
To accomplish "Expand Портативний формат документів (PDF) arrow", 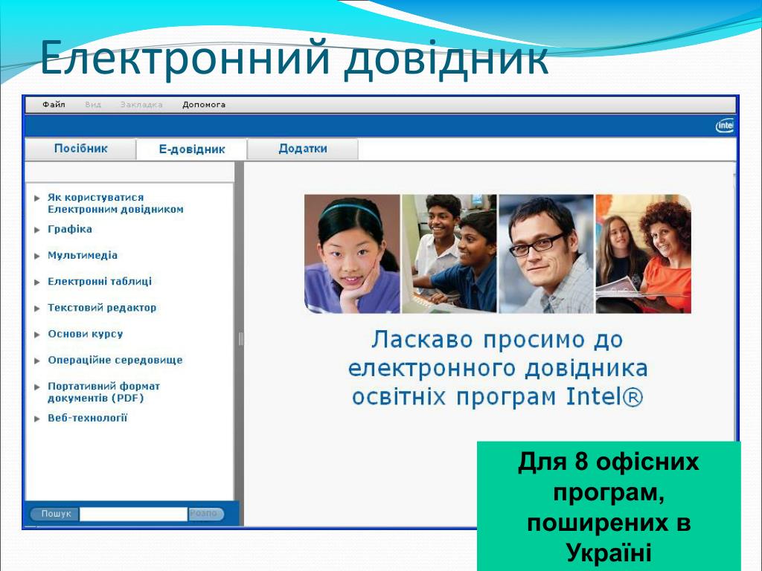I will 37,387.
